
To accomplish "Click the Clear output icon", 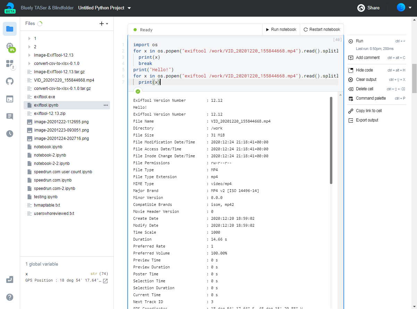I will (351, 80).
